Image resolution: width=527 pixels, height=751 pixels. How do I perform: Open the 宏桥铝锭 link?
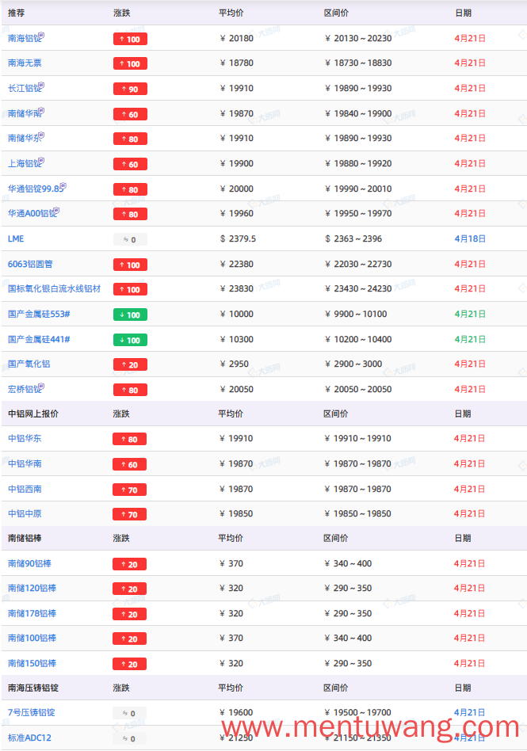25,389
